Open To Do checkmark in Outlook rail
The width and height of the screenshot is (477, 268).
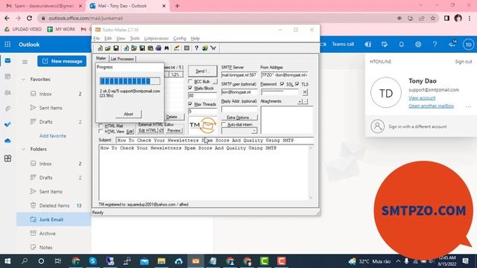[x=7, y=124]
